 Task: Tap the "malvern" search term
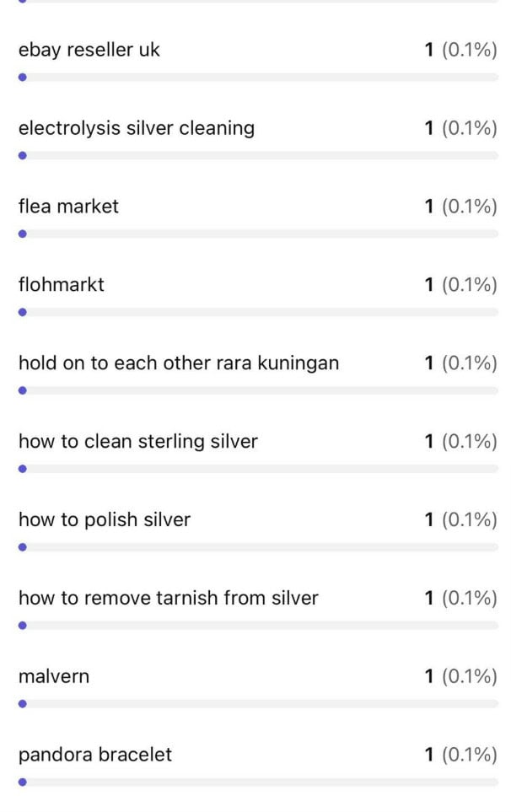pos(54,676)
